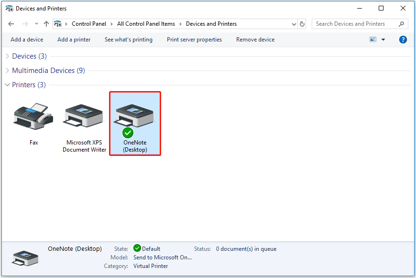The image size is (416, 278).
Task: Go up one folder level arrow
Action: 46,24
